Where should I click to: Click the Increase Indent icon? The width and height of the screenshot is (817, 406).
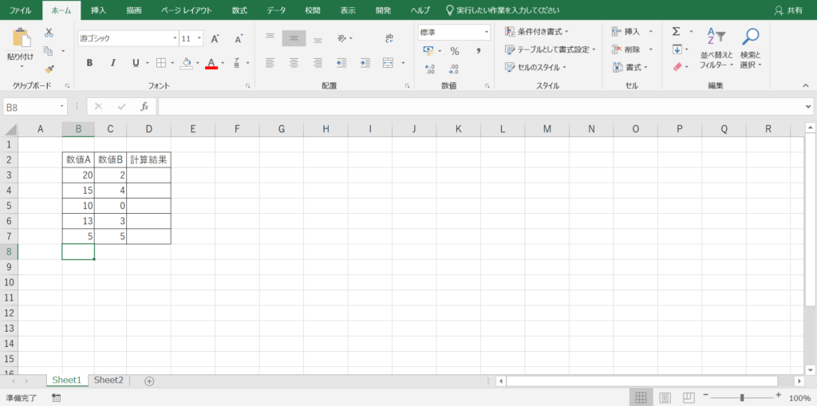pos(365,63)
